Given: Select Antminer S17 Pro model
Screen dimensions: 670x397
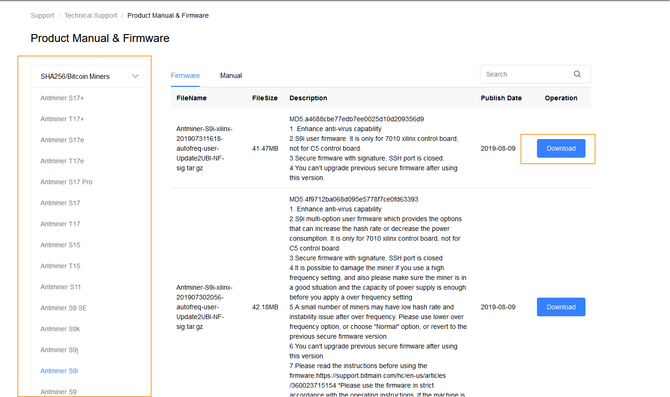Looking at the screenshot, I should (x=66, y=182).
